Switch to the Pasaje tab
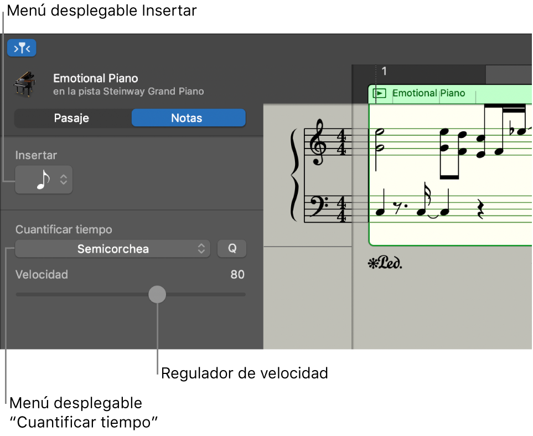This screenshot has height=436, width=533. point(73,117)
